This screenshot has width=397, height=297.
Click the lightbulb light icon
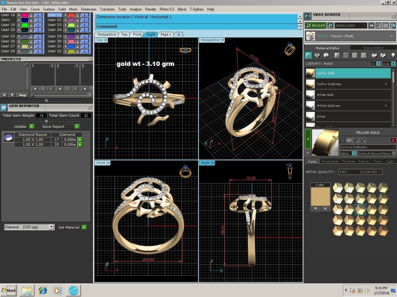click(393, 55)
